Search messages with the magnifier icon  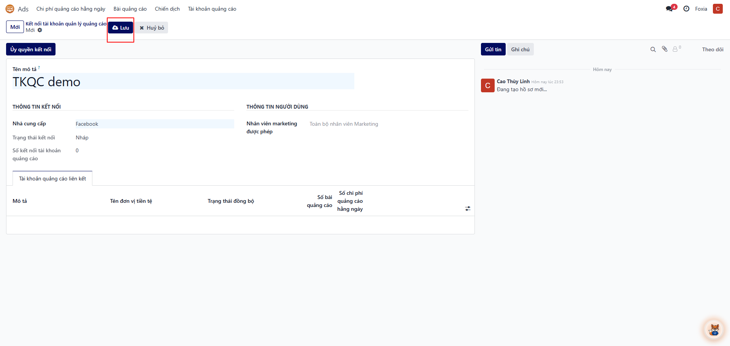[653, 49]
